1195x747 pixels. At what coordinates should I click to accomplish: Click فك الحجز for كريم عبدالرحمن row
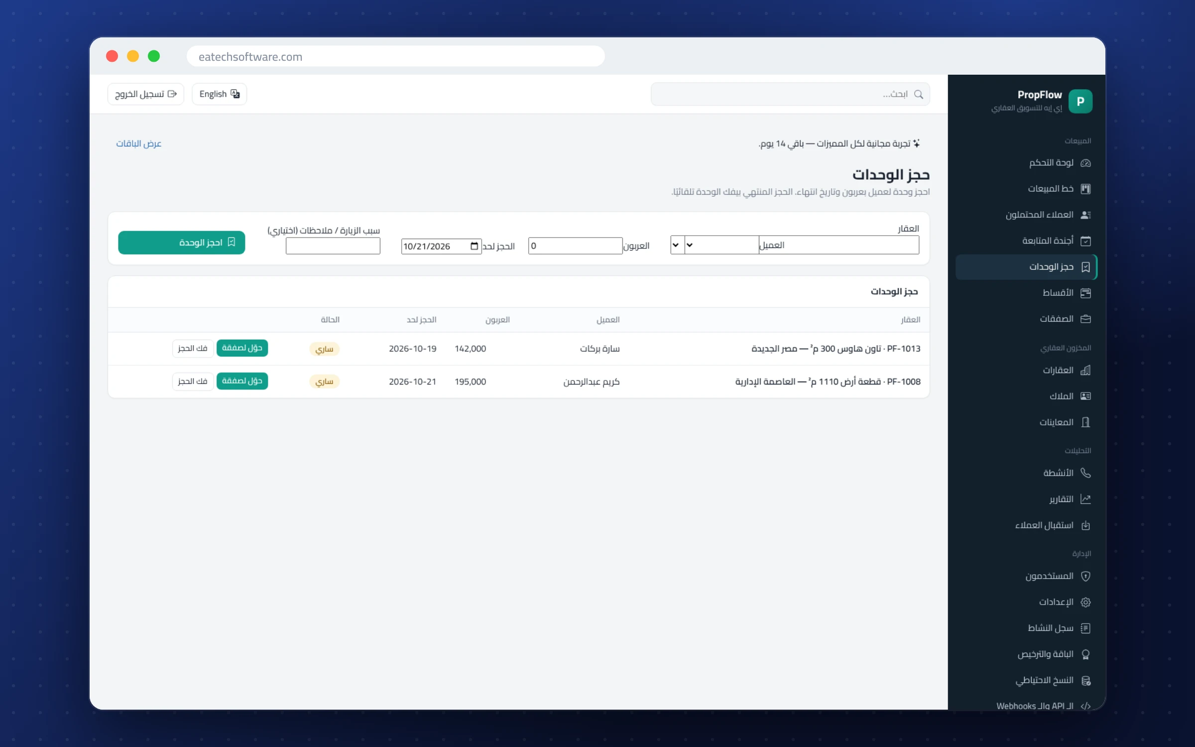pyautogui.click(x=193, y=381)
